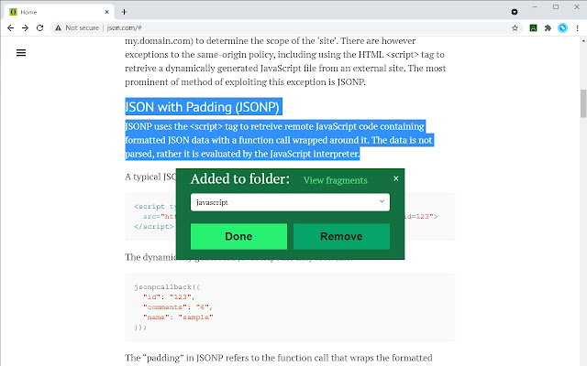Click the JSON with Padding (JSONP) heading
The height and width of the screenshot is (366, 587).
[x=203, y=107]
